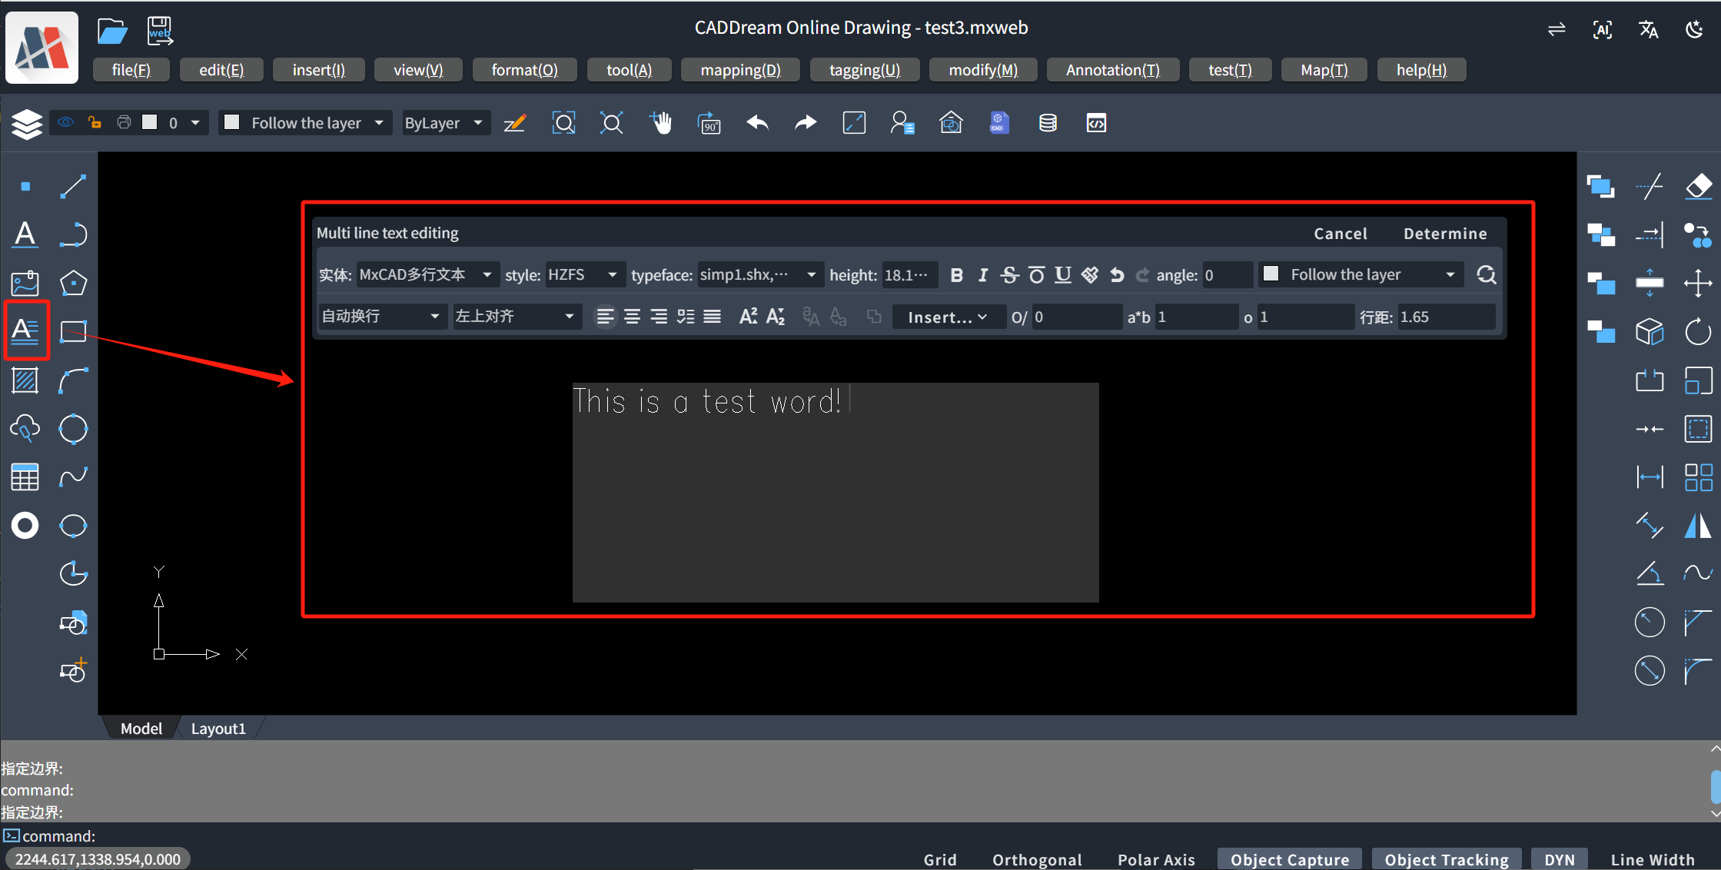Select the table tool icon
The image size is (1721, 870).
(25, 477)
